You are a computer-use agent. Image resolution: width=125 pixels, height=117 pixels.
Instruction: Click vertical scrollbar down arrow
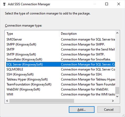(117, 96)
